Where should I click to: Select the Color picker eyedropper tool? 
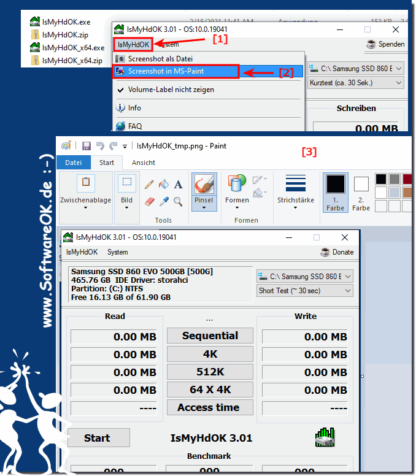[x=164, y=202]
